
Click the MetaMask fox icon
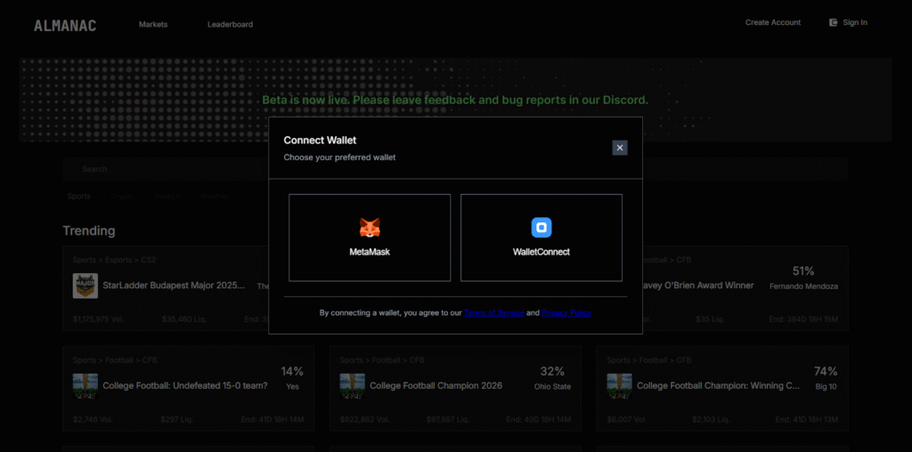369,228
